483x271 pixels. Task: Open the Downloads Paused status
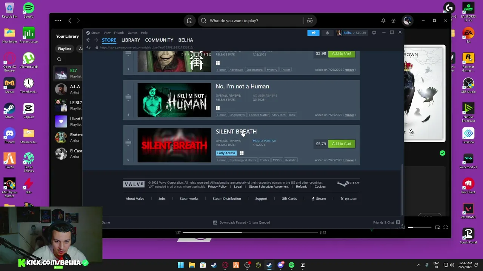(x=241, y=222)
